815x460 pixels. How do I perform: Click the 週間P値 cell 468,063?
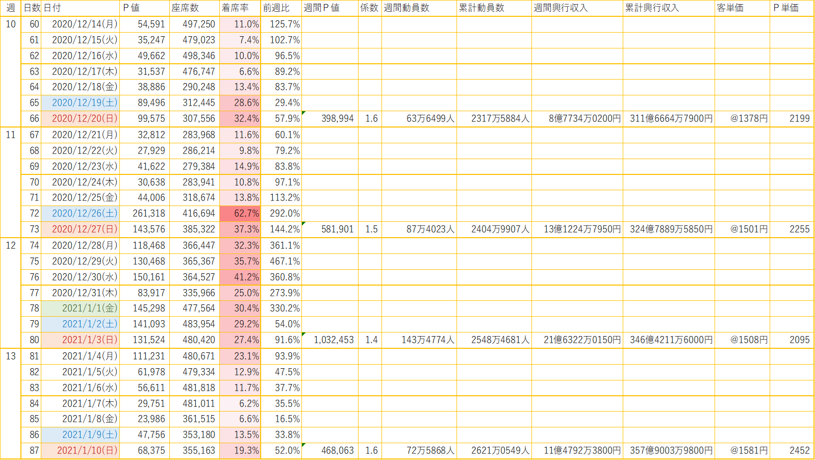330,451
